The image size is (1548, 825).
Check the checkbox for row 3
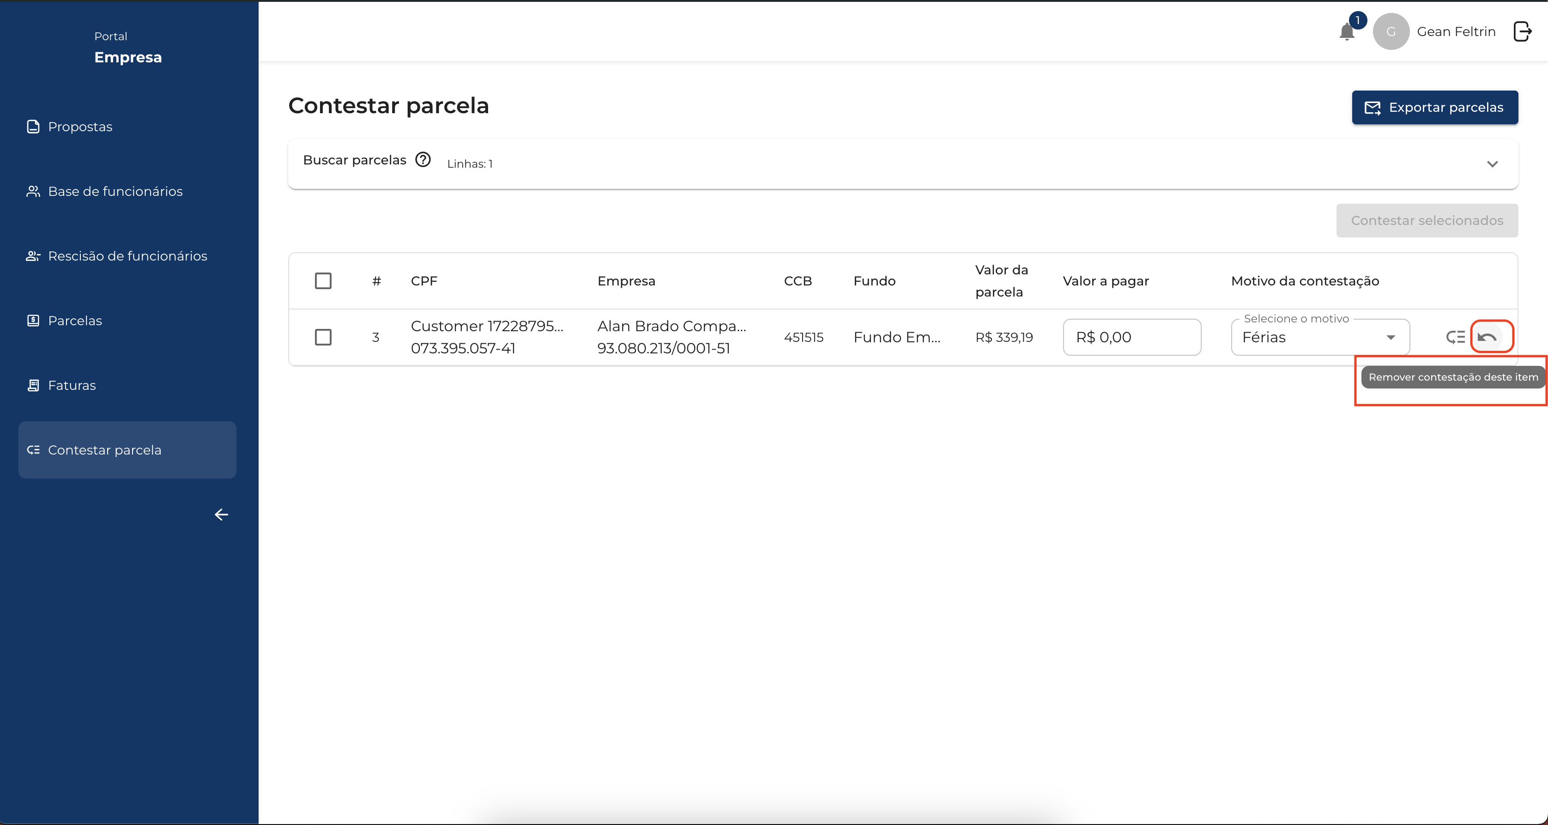click(323, 337)
